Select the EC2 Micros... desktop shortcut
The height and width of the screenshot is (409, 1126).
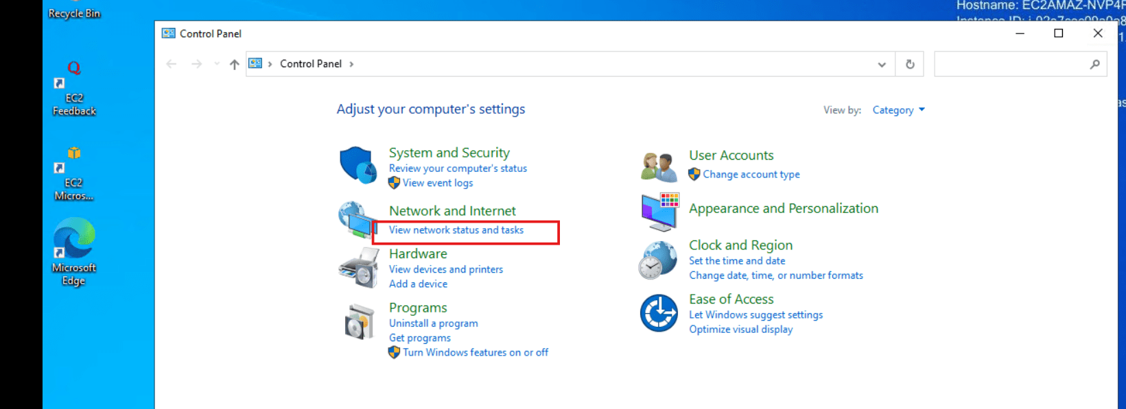coord(74,174)
